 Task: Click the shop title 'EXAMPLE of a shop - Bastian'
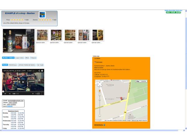(x=20, y=13)
